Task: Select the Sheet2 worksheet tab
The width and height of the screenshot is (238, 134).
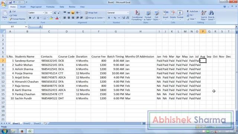Action: point(27,123)
